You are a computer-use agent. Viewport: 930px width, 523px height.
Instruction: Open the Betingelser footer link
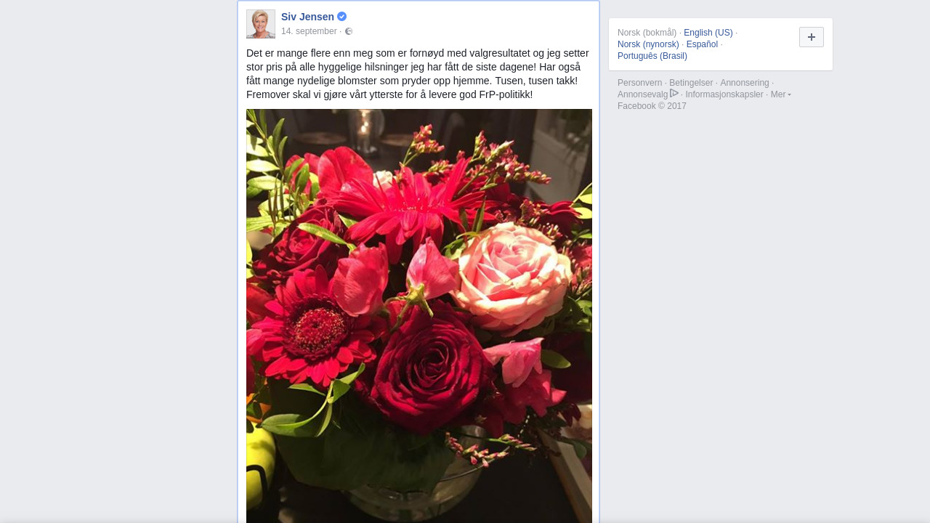(691, 83)
